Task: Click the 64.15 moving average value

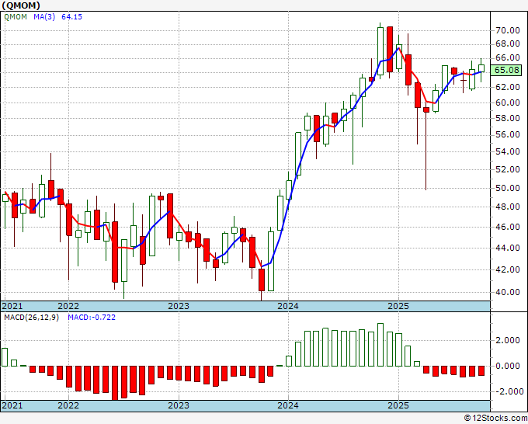Action: (71, 17)
